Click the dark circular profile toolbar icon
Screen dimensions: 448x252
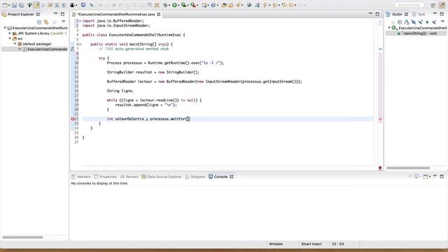(x=73, y=5)
